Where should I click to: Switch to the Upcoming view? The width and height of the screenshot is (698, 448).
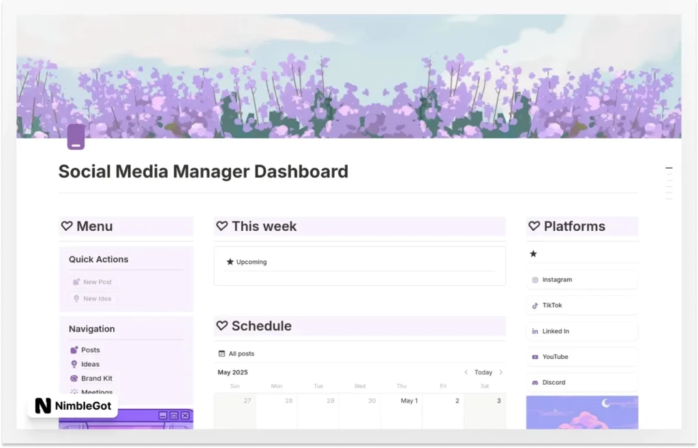pyautogui.click(x=252, y=261)
